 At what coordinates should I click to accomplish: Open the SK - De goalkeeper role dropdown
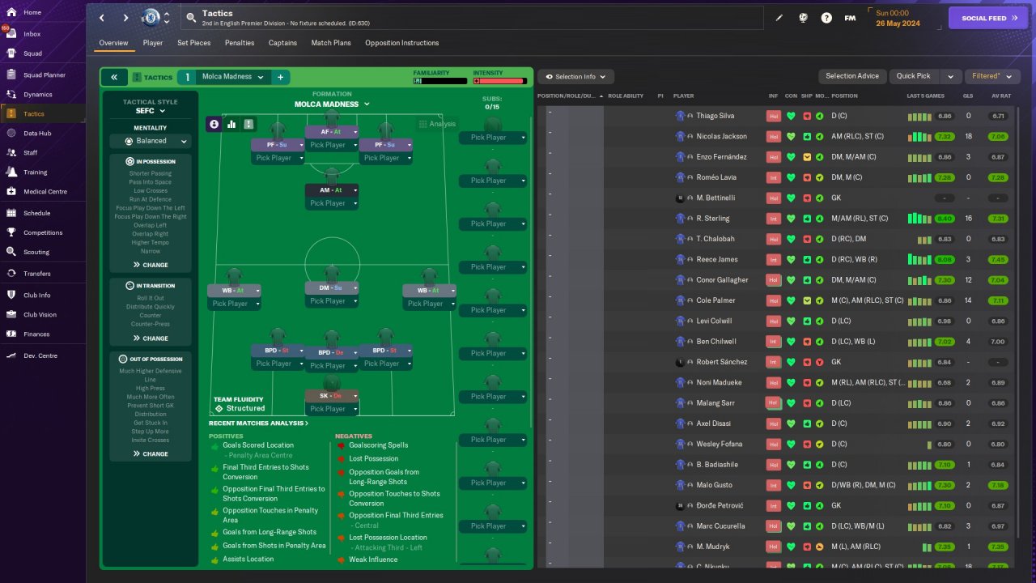[x=332, y=396]
